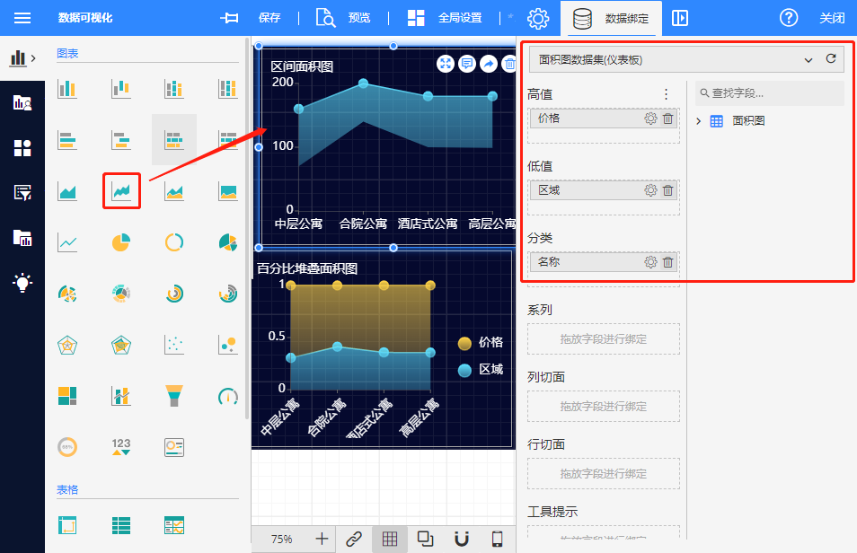Screen dimensions: 857x553
Task: Click the fullscreen icon on 区间面积图
Action: point(446,64)
